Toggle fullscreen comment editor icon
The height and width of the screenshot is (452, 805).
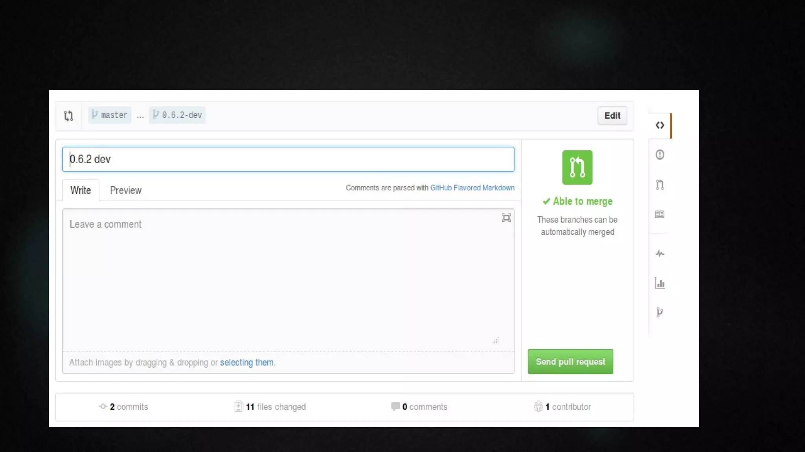[x=506, y=218]
